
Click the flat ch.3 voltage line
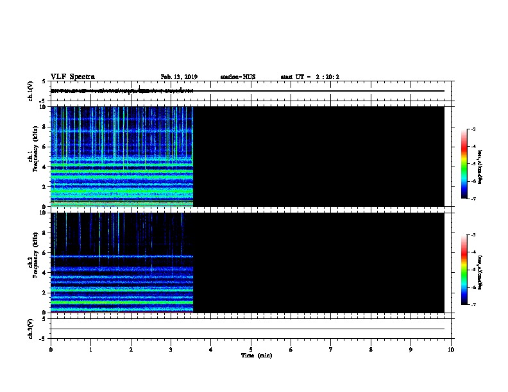[248, 329]
